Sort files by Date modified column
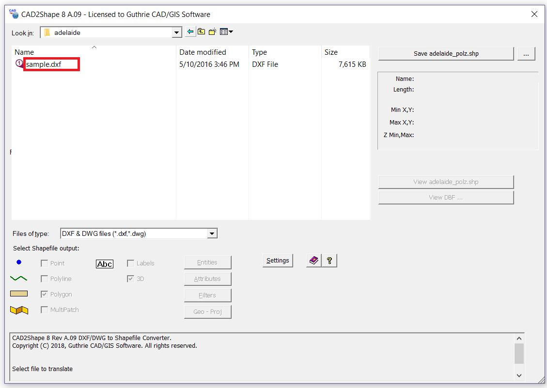Image resolution: width=547 pixels, height=388 pixels. [x=203, y=52]
